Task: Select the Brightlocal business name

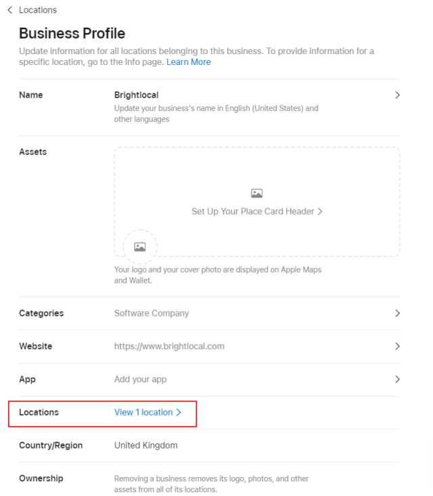Action: tap(136, 95)
